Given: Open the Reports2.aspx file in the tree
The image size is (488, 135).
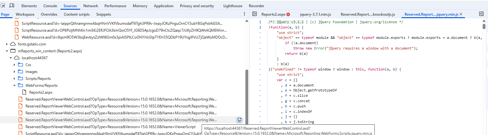Looking at the screenshot, I should click(41, 92).
